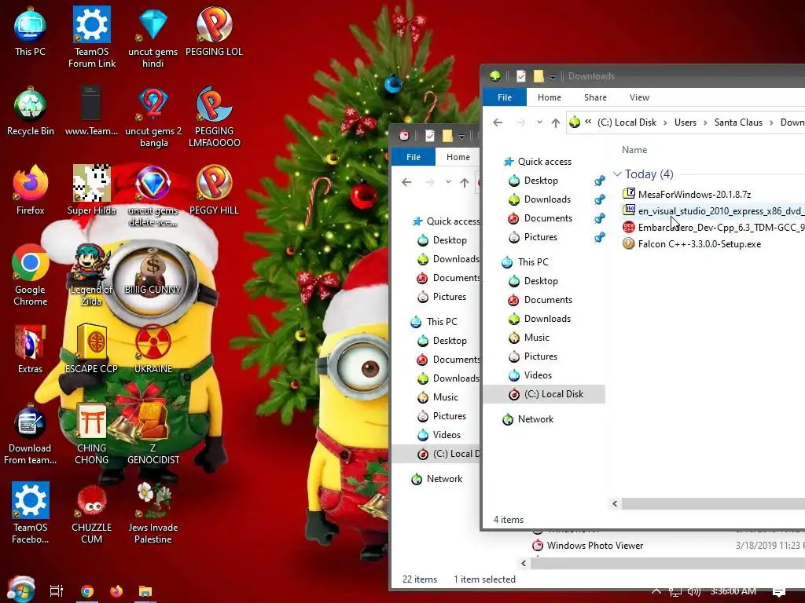Click Properties icon in Downloads window title bar
Viewport: 805px width, 603px height.
click(x=521, y=76)
